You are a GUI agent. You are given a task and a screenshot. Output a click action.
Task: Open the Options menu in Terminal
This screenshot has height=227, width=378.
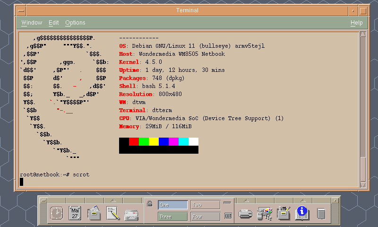(x=75, y=23)
